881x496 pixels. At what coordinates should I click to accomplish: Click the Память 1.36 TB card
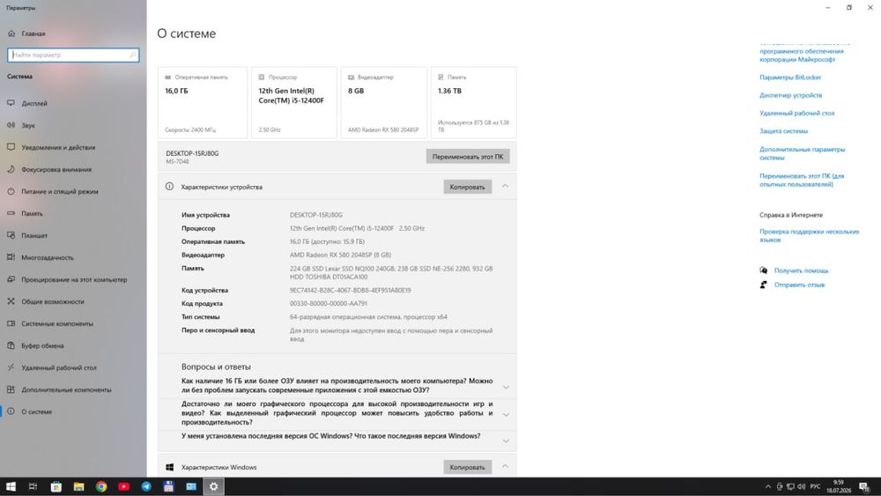tap(474, 103)
